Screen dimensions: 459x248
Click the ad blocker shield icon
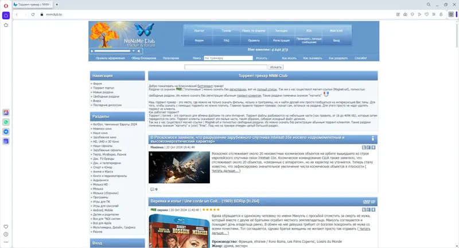coord(412,14)
